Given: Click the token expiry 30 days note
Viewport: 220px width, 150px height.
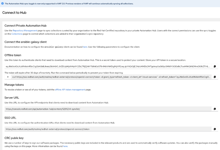Looking at the screenshot, I should 64,73.
